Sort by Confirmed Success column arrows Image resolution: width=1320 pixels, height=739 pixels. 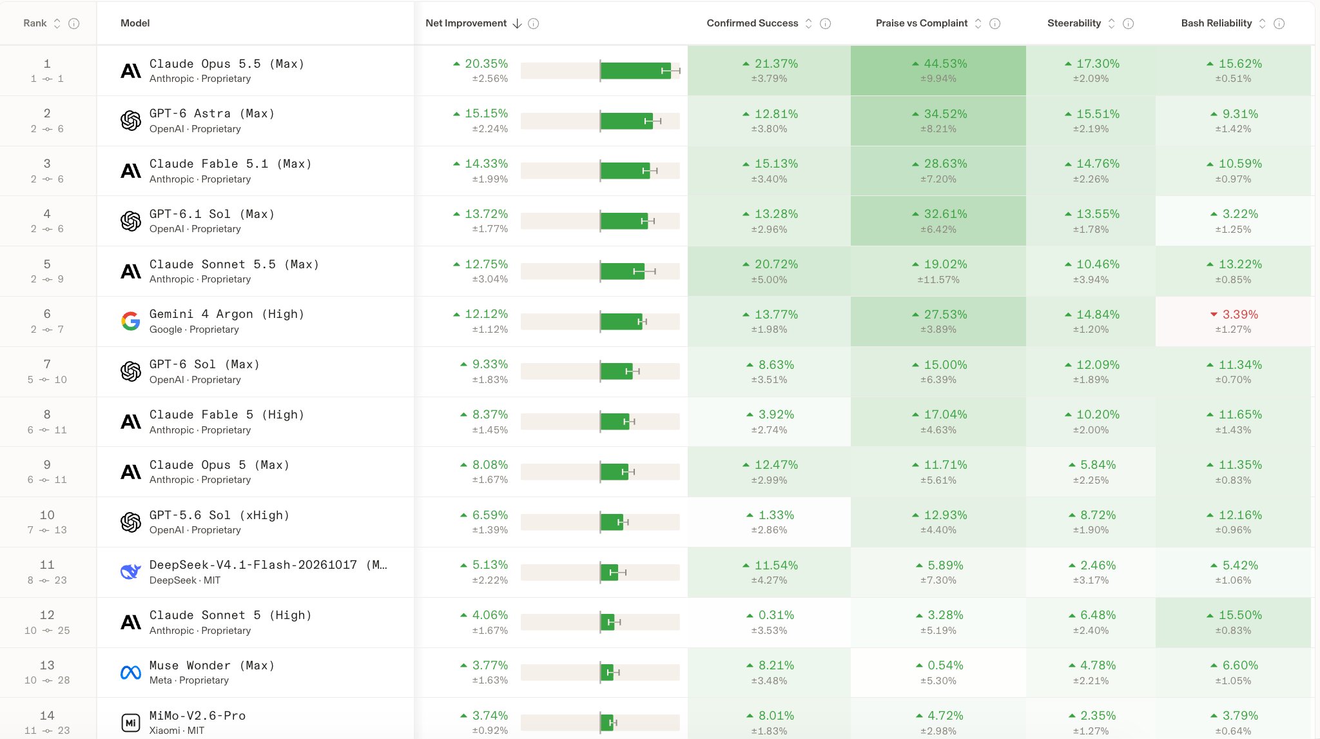809,23
